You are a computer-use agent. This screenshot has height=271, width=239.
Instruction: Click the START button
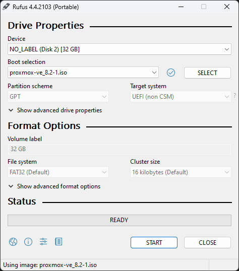pos(154,242)
